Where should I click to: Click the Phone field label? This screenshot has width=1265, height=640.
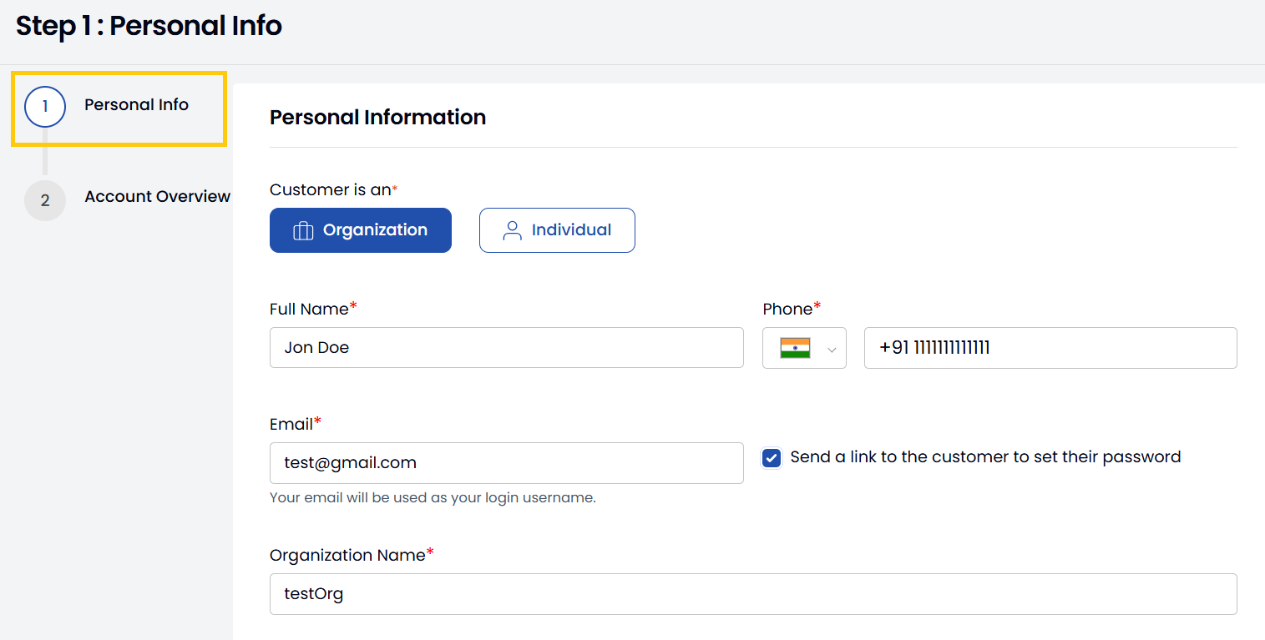pos(787,310)
